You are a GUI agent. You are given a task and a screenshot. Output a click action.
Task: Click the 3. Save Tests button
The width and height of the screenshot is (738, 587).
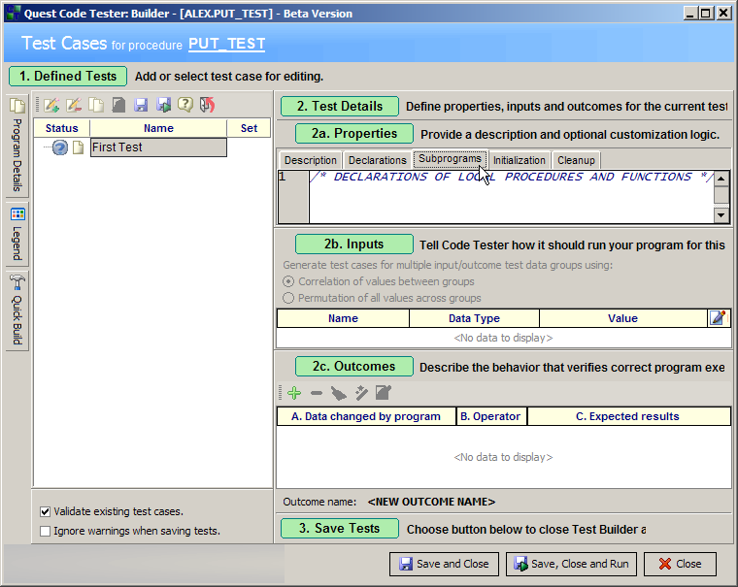point(339,528)
